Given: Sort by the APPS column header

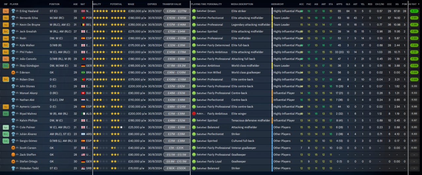Looking at the screenshot, I should pos(339,4).
